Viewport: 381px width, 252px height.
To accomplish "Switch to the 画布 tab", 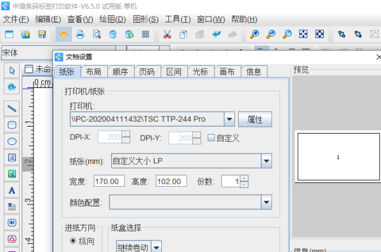I will pos(227,72).
